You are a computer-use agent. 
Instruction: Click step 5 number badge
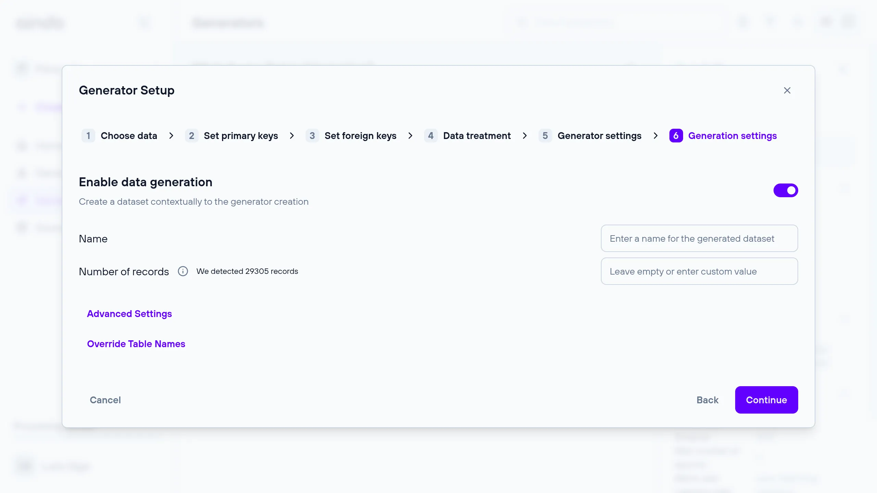pos(545,136)
